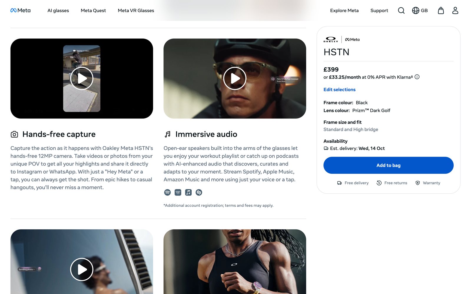Click the Meta logo in product card
Screen dimensions: 471x294
point(352,39)
